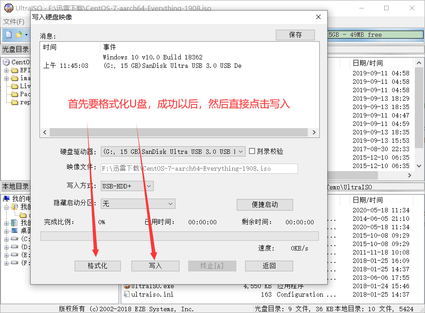Select the (D:) drive icon
The height and width of the screenshot is (313, 425).
coord(15,247)
